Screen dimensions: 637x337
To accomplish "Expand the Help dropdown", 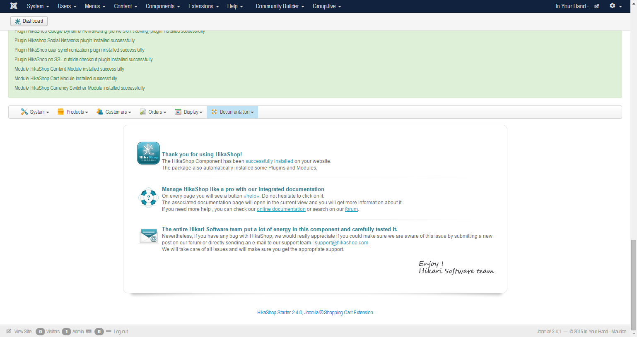I will tap(235, 6).
